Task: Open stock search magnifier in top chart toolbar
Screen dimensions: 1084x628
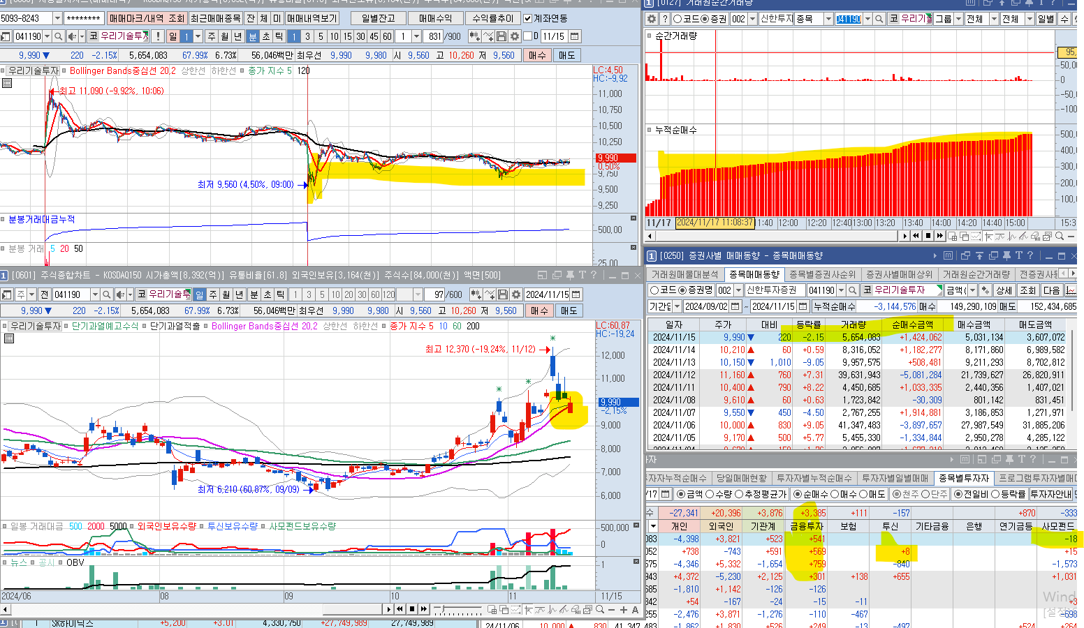Action: click(x=59, y=36)
